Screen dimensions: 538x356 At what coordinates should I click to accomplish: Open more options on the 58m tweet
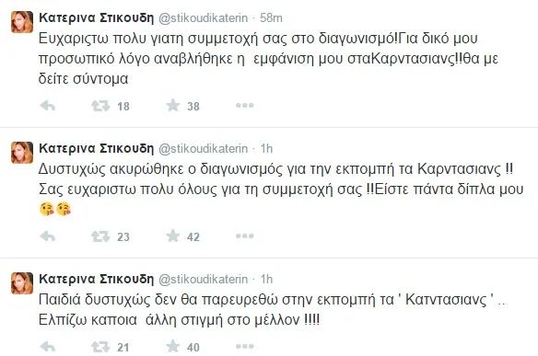[245, 106]
